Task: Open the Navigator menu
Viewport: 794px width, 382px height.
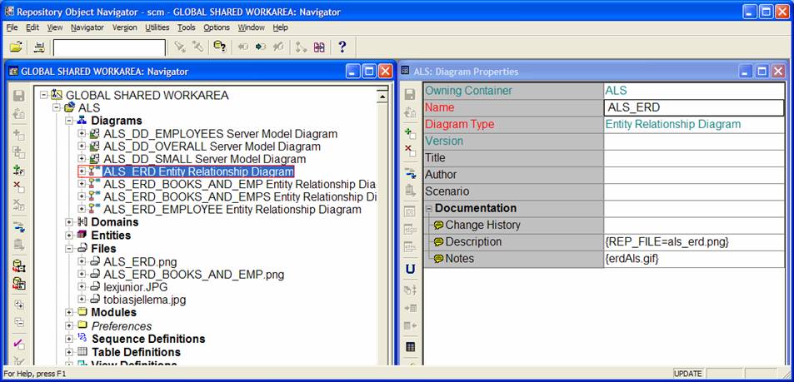Action: pyautogui.click(x=87, y=27)
